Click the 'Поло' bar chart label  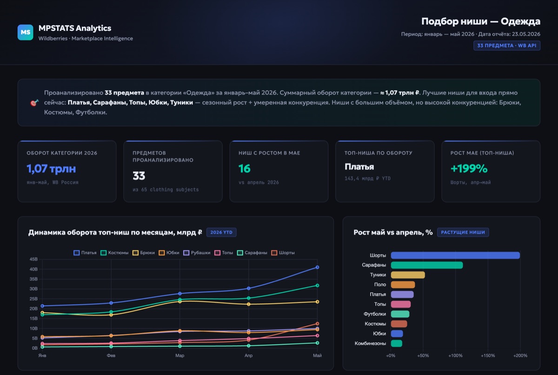(x=380, y=285)
